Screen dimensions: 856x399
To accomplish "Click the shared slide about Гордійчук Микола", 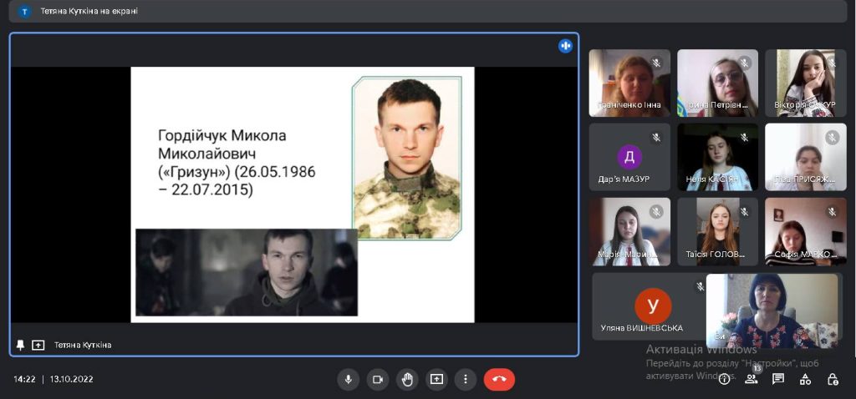I will [x=302, y=194].
